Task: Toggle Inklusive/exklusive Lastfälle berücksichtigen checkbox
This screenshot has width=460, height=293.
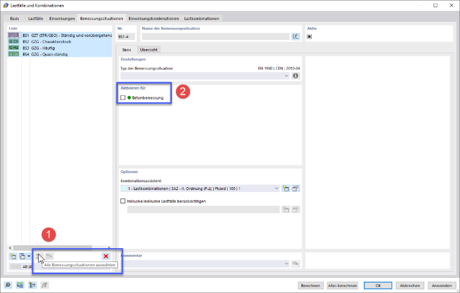Action: [123, 201]
